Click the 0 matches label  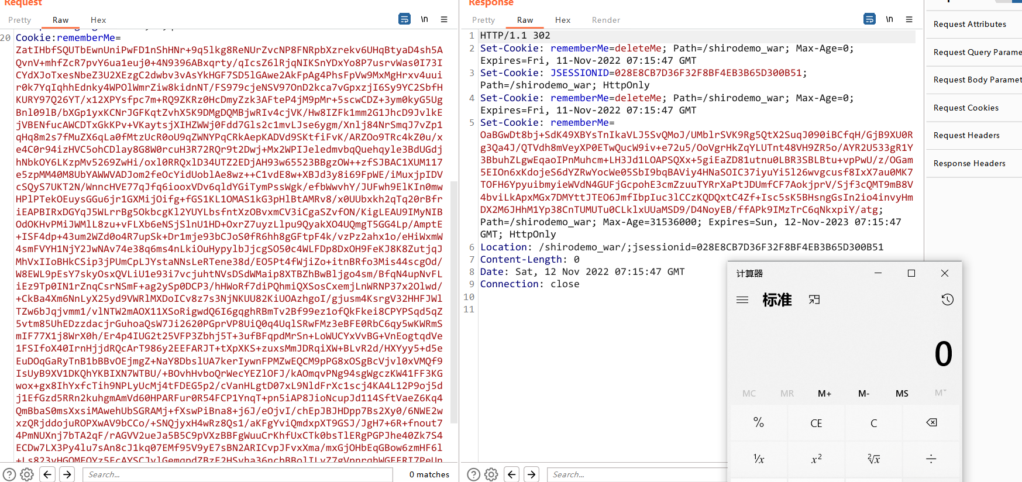pos(429,474)
